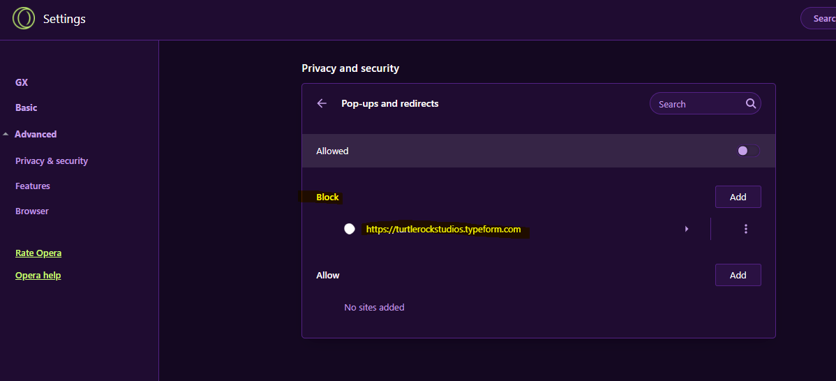Click the typeform site favicon circle
The height and width of the screenshot is (381, 836).
click(x=350, y=229)
